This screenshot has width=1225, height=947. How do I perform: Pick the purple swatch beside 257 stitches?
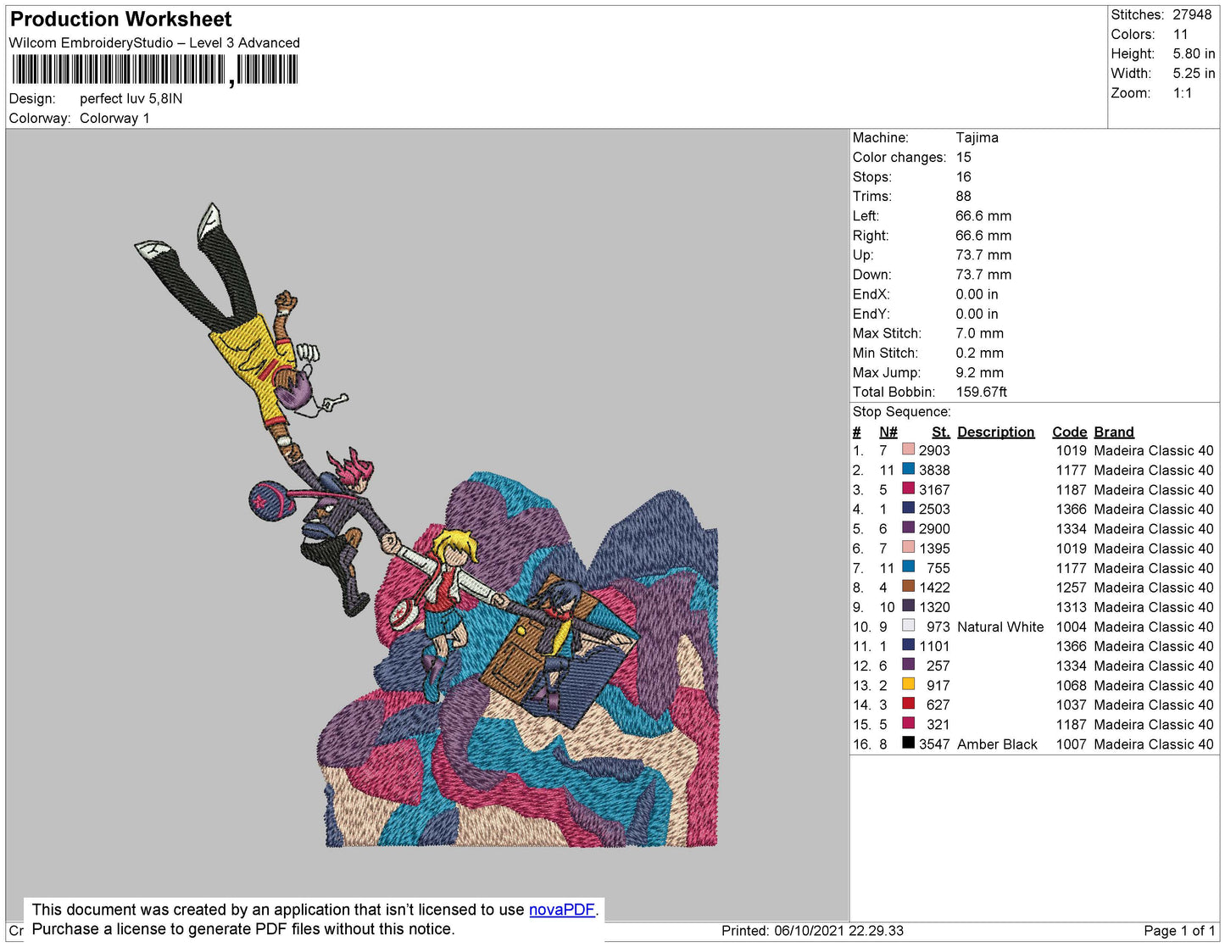point(908,665)
